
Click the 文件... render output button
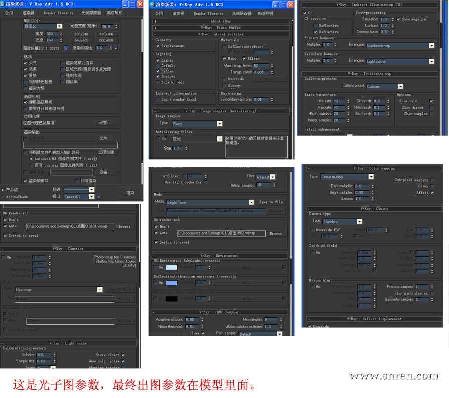[105, 138]
